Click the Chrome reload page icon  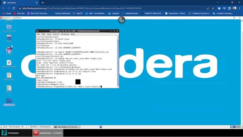14,8
